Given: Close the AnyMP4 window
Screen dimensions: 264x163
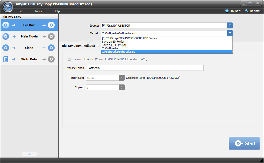Looking at the screenshot, I should (x=258, y=3).
